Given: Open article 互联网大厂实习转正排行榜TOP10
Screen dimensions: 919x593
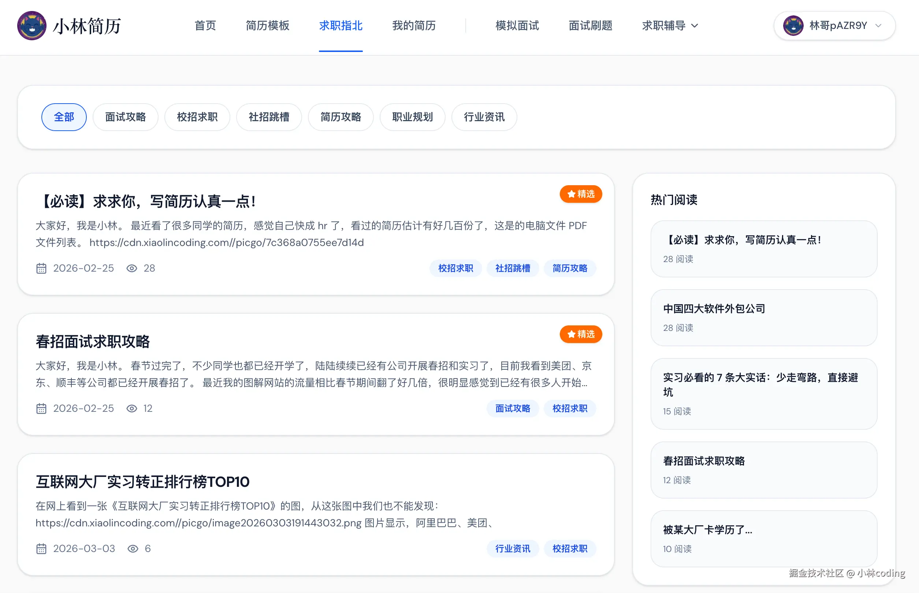Looking at the screenshot, I should tap(142, 482).
